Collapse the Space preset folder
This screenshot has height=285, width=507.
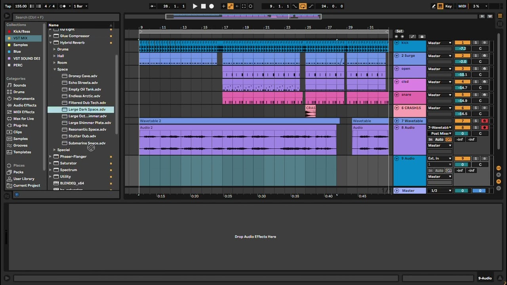[x=55, y=69]
